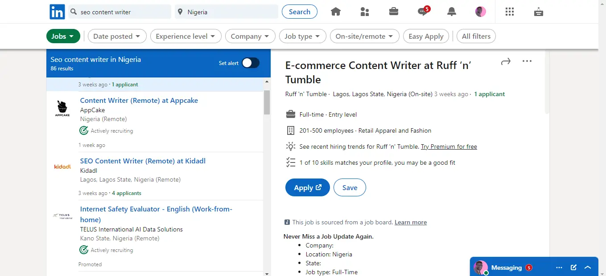The width and height of the screenshot is (606, 276).
Task: Open the profile avatar menu in navbar
Action: [481, 12]
